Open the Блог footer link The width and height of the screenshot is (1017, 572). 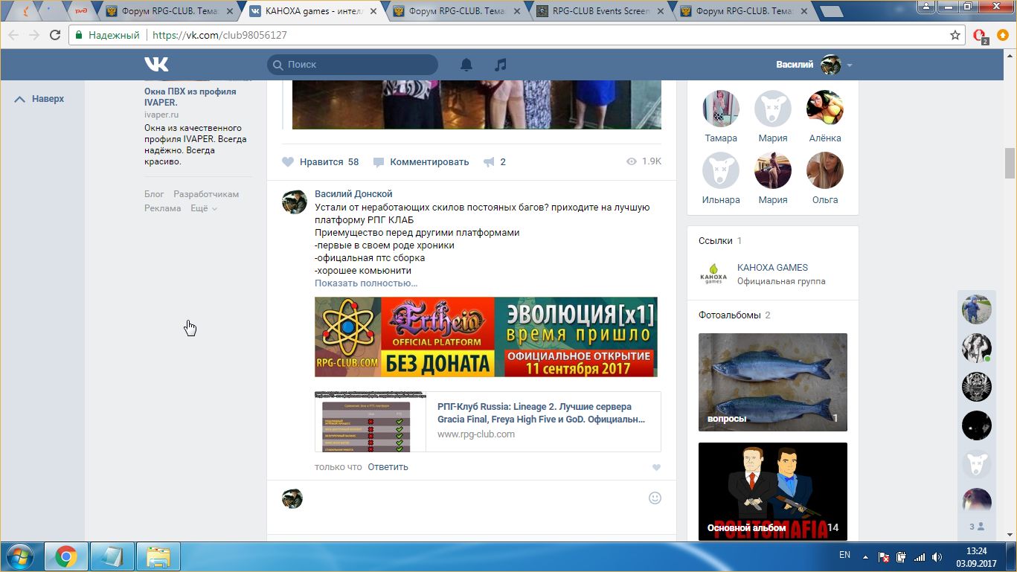tap(154, 194)
